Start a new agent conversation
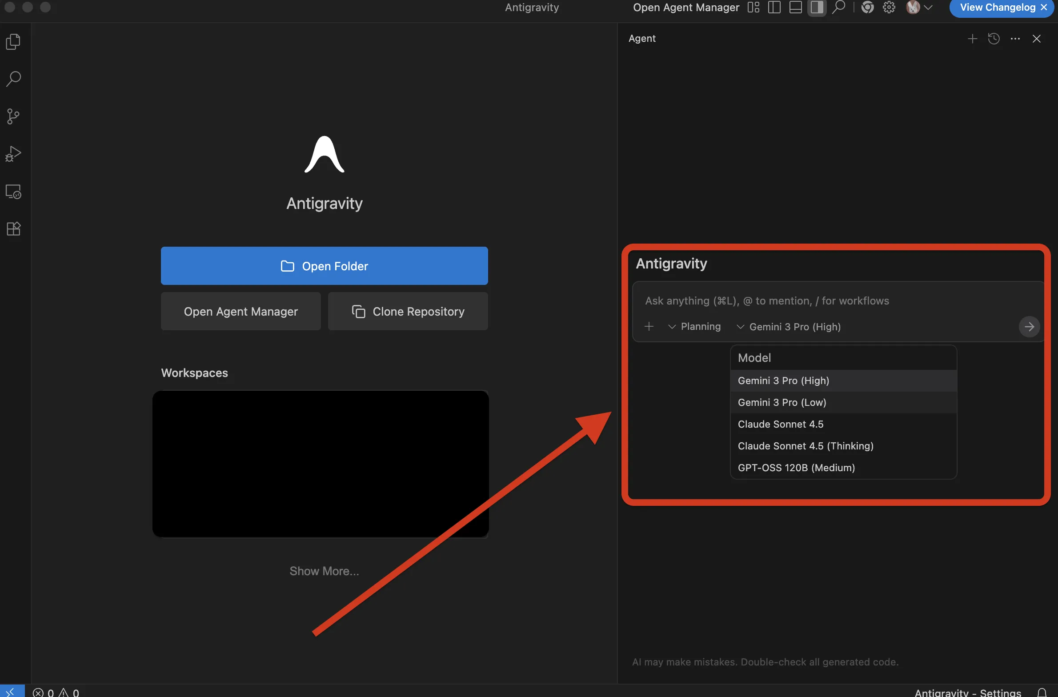This screenshot has height=697, width=1058. (972, 39)
